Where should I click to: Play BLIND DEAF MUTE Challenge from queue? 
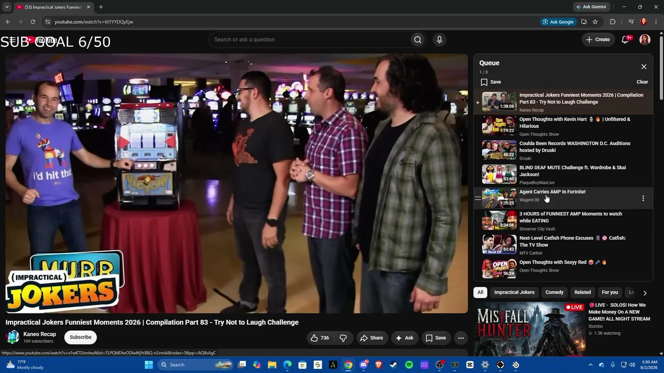pyautogui.click(x=563, y=175)
